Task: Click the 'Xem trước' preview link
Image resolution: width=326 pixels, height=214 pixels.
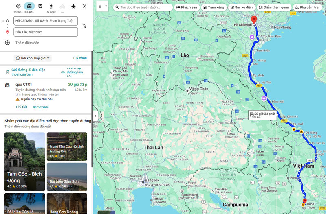Action: pyautogui.click(x=41, y=107)
